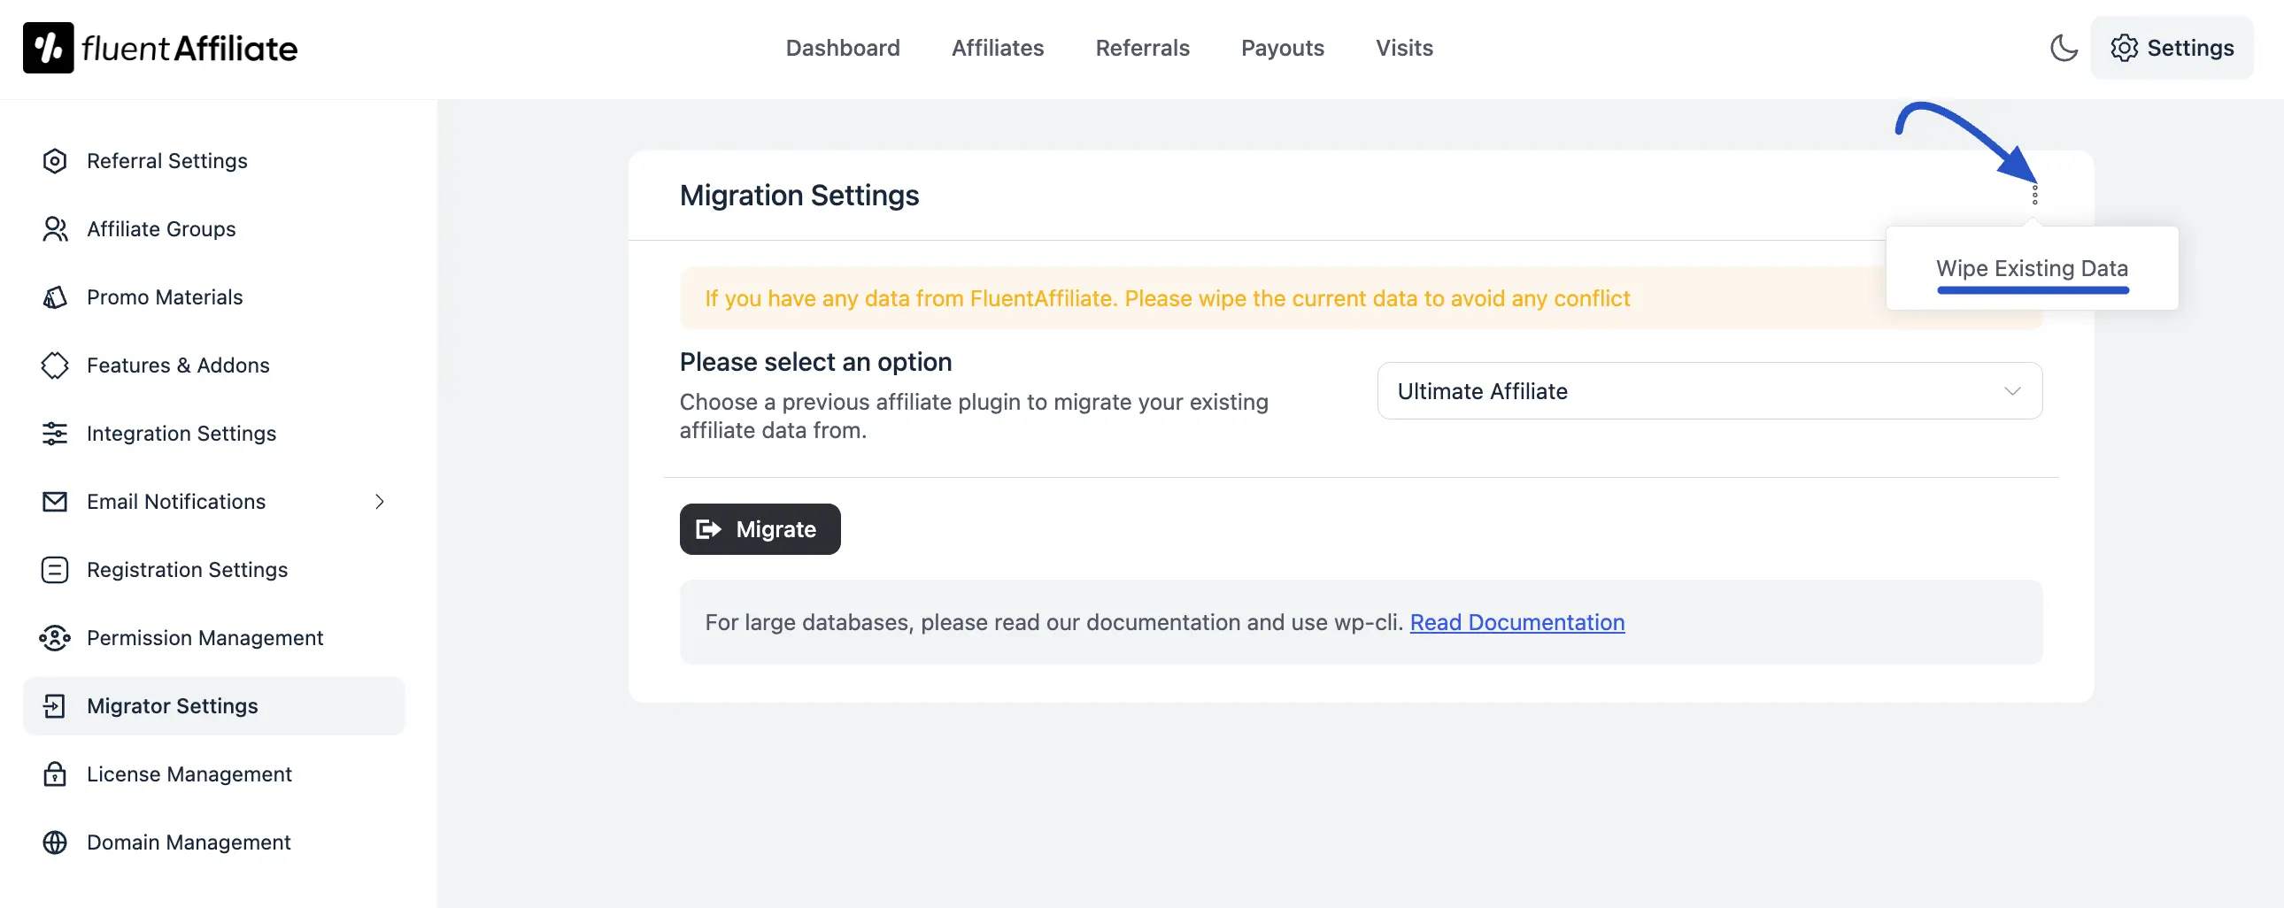
Task: Click the License Management lock icon
Action: (55, 774)
